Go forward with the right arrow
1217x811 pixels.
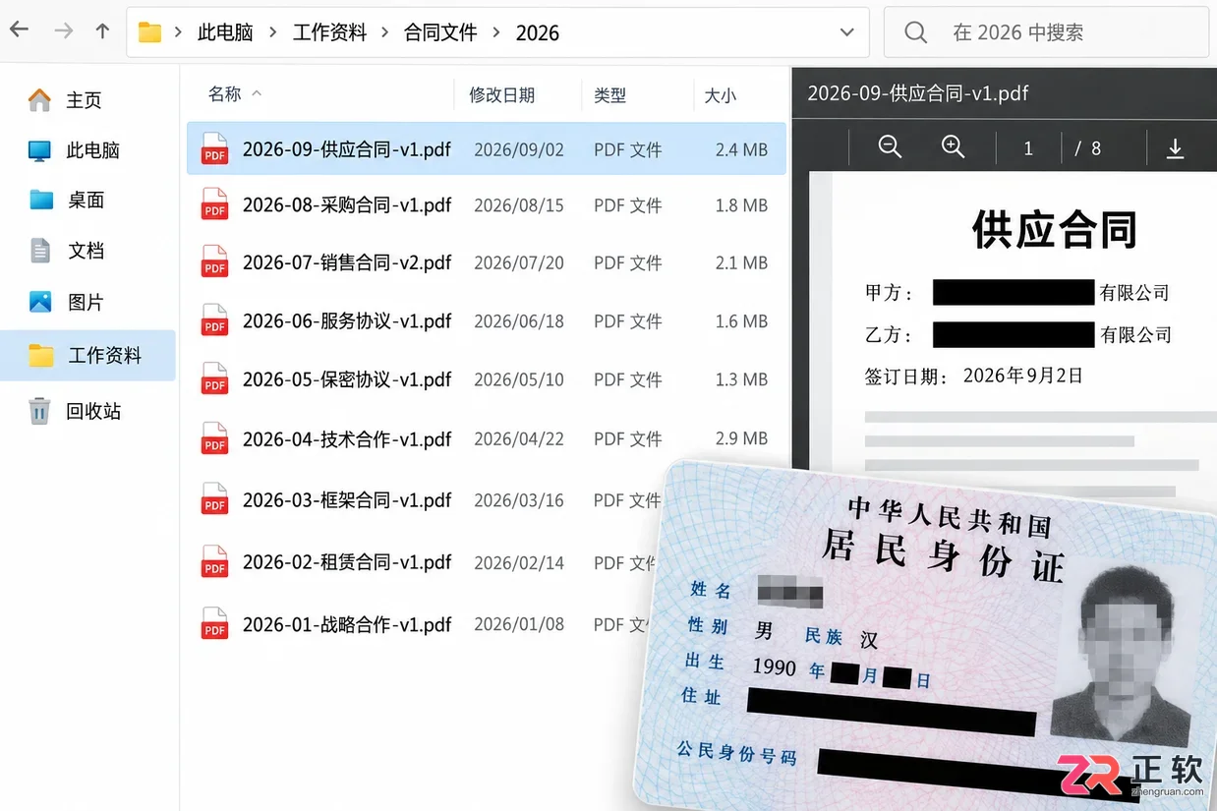coord(64,31)
